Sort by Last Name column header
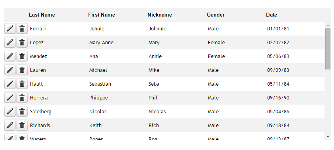Image resolution: width=334 pixels, height=150 pixels. (42, 15)
